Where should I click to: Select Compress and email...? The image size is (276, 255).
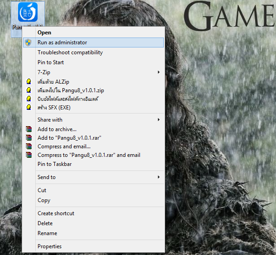click(94, 146)
